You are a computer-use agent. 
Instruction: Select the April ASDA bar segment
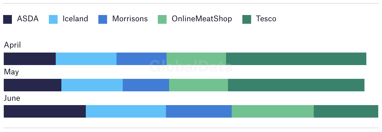30,59
